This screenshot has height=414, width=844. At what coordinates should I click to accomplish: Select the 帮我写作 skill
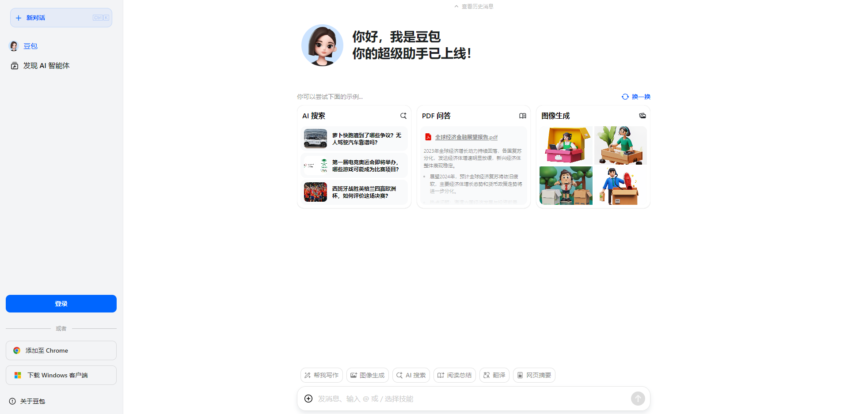tap(321, 375)
